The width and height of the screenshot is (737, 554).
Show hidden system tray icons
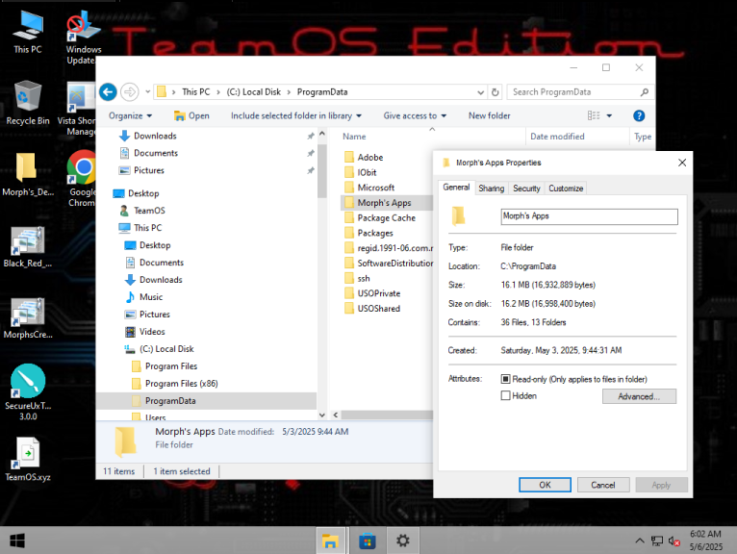pyautogui.click(x=639, y=541)
